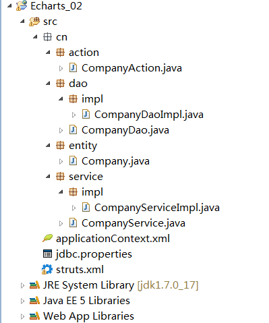Click the applicationContext.xml leaf icon
This screenshot has height=323, width=269.
click(47, 238)
